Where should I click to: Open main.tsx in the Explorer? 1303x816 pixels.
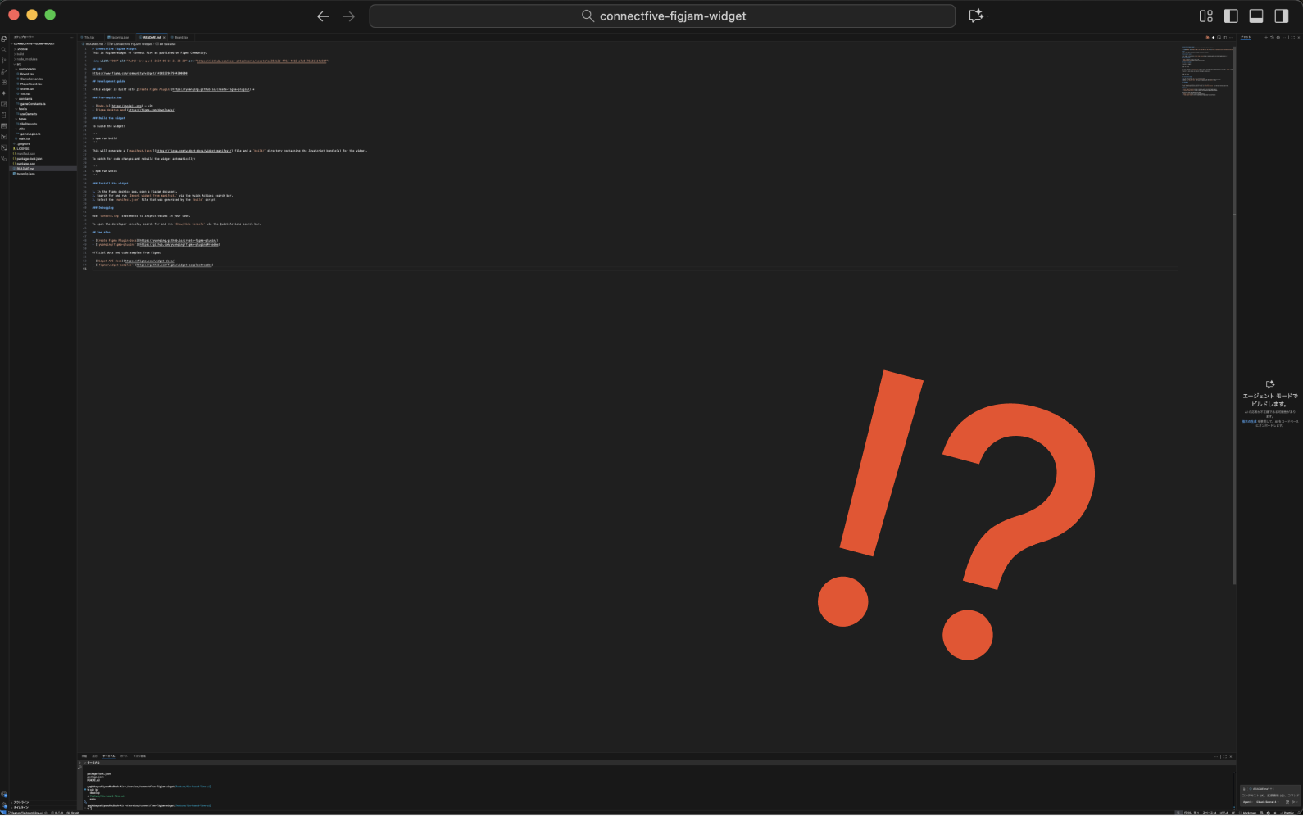coord(23,139)
